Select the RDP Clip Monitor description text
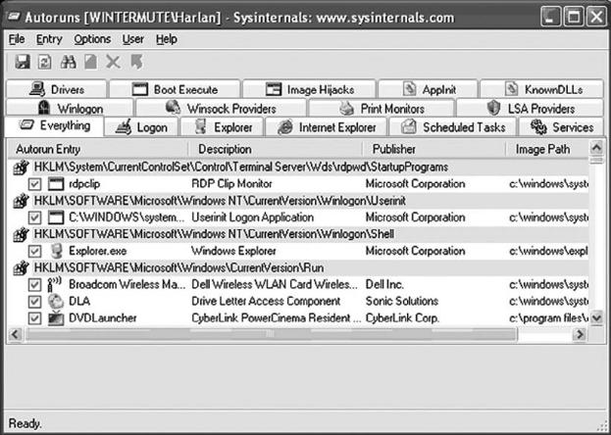 click(231, 184)
